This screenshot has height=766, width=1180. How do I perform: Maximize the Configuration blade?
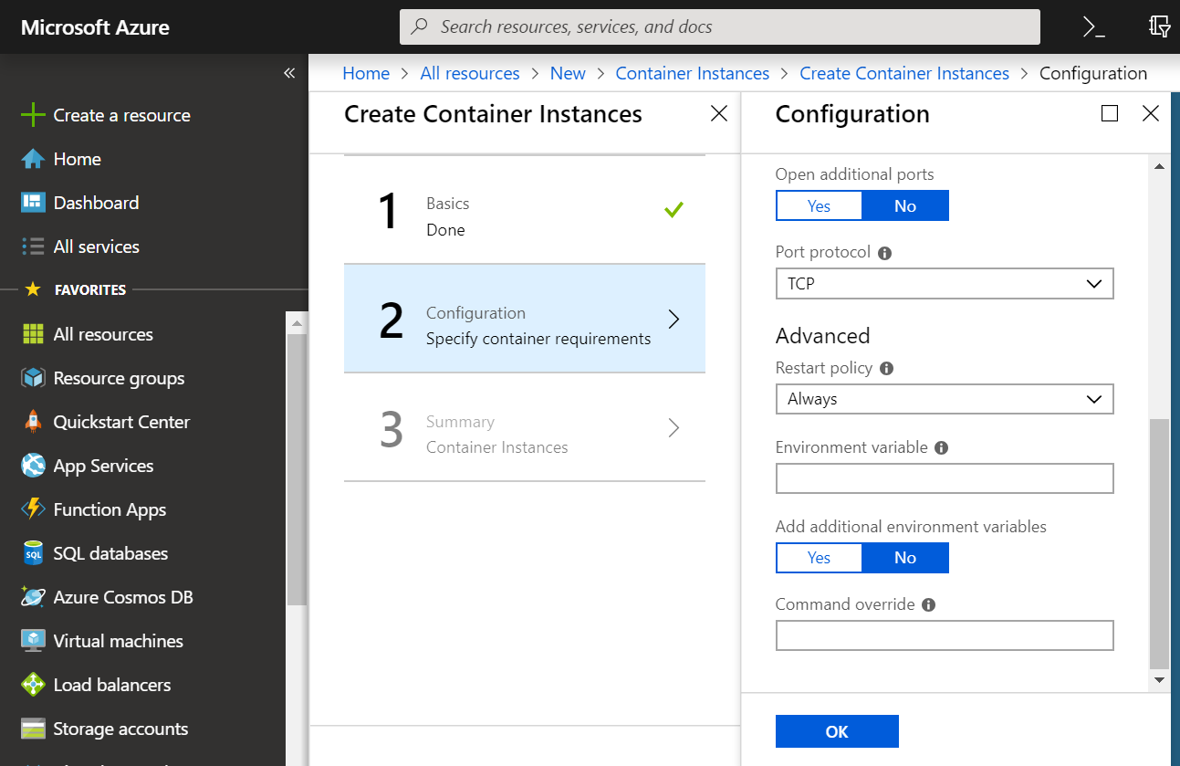(x=1110, y=113)
